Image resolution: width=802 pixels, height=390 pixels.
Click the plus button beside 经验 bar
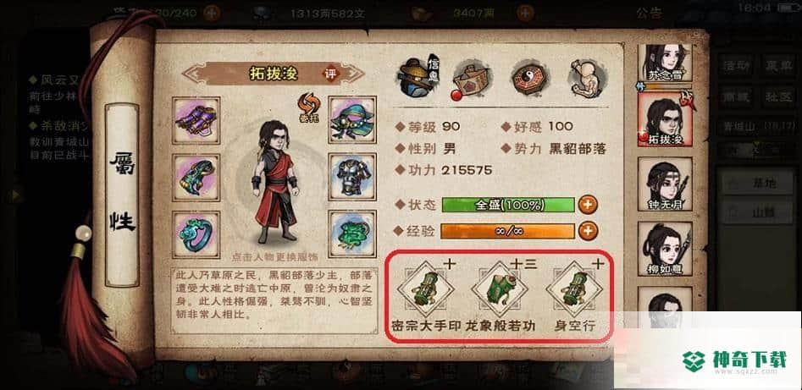tap(588, 231)
